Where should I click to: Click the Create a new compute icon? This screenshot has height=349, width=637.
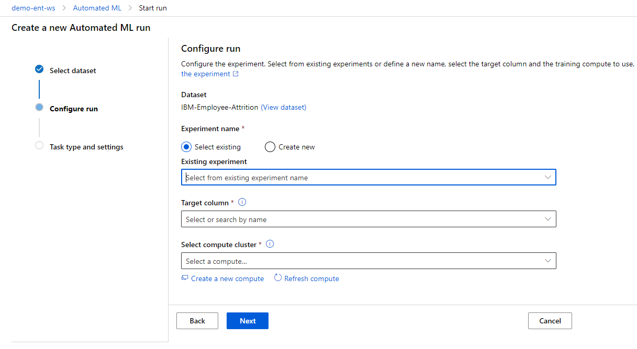185,278
